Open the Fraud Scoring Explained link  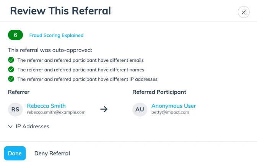coord(56,35)
